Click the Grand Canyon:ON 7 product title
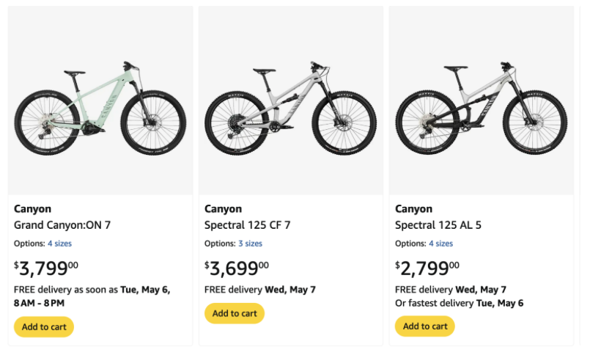590x358 pixels. point(62,225)
